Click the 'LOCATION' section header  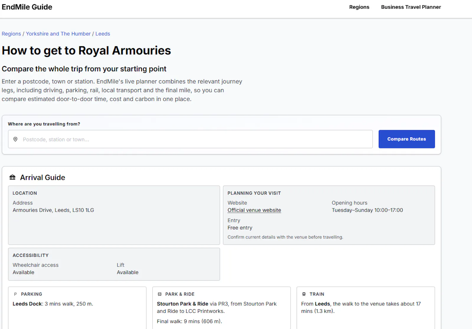coord(25,193)
